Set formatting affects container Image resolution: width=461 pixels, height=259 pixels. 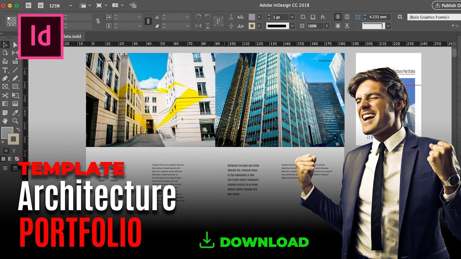click(6, 151)
